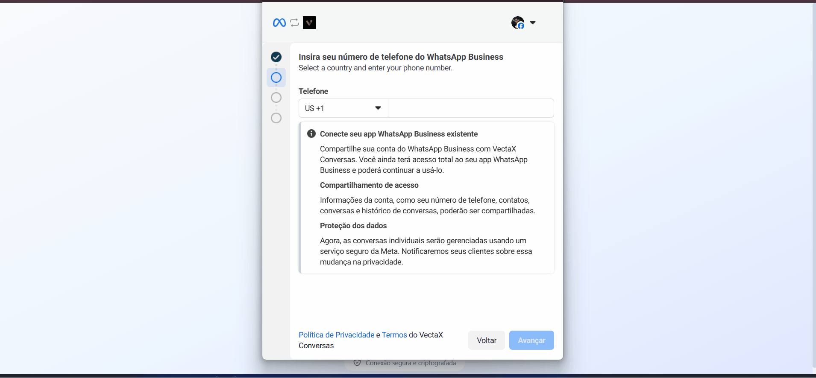Focus the phone number text field

(470, 108)
